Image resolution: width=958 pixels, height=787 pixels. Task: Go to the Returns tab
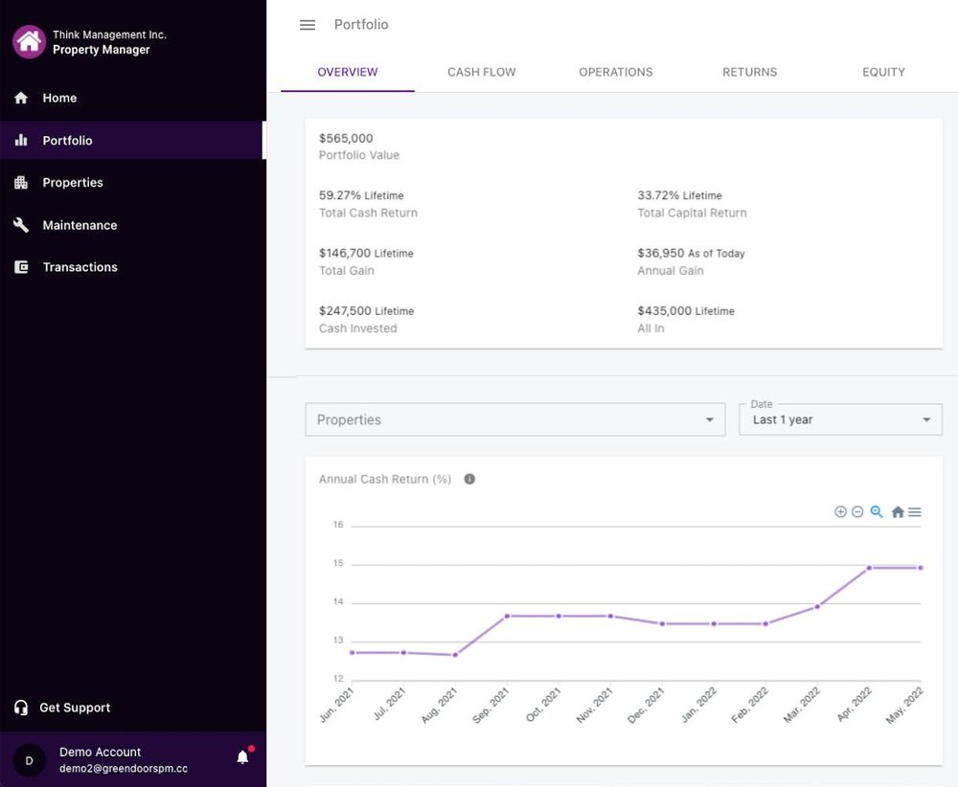click(x=750, y=72)
